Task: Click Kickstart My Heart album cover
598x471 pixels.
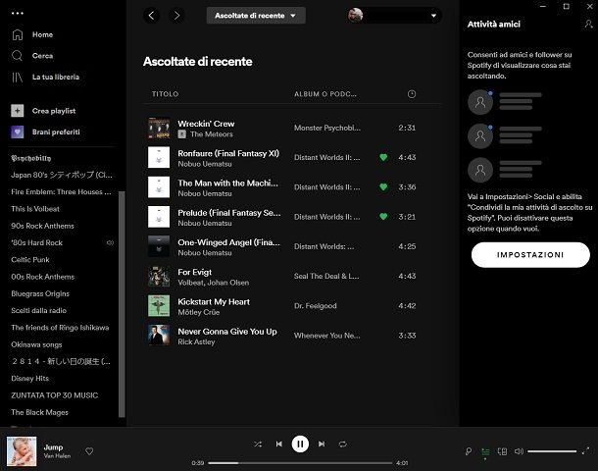Action: click(159, 306)
